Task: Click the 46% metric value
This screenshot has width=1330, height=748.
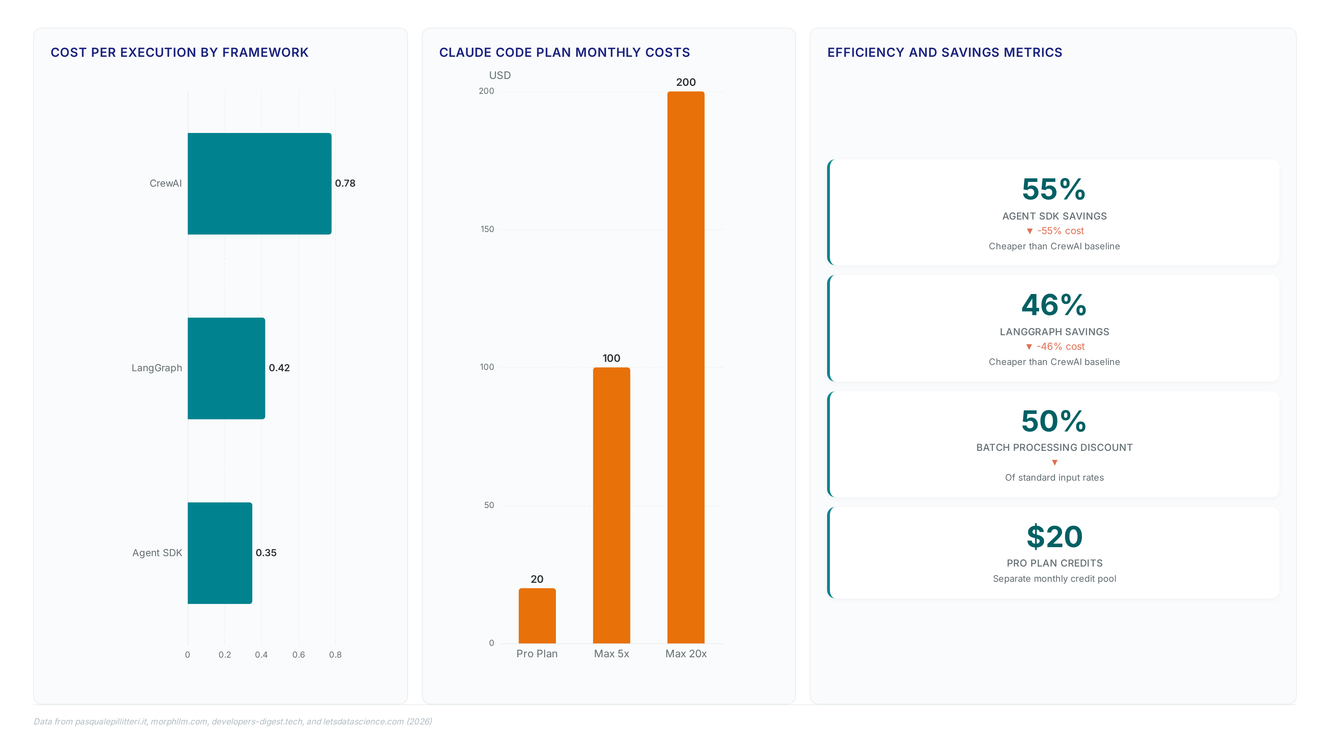Action: coord(1054,305)
